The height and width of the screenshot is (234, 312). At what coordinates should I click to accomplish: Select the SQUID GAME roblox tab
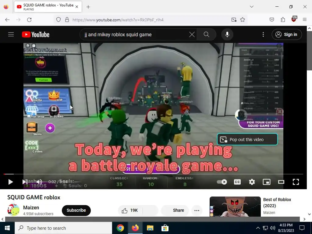pyautogui.click(x=48, y=7)
